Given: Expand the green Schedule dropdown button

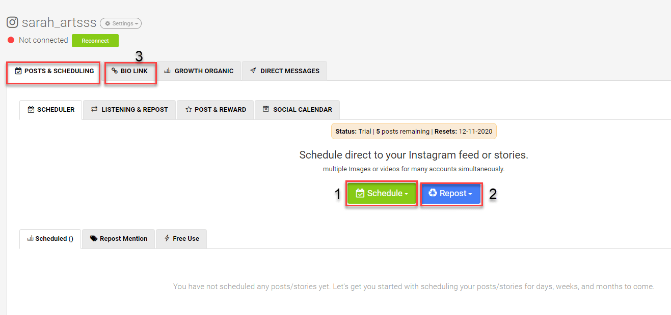Looking at the screenshot, I should click(382, 193).
